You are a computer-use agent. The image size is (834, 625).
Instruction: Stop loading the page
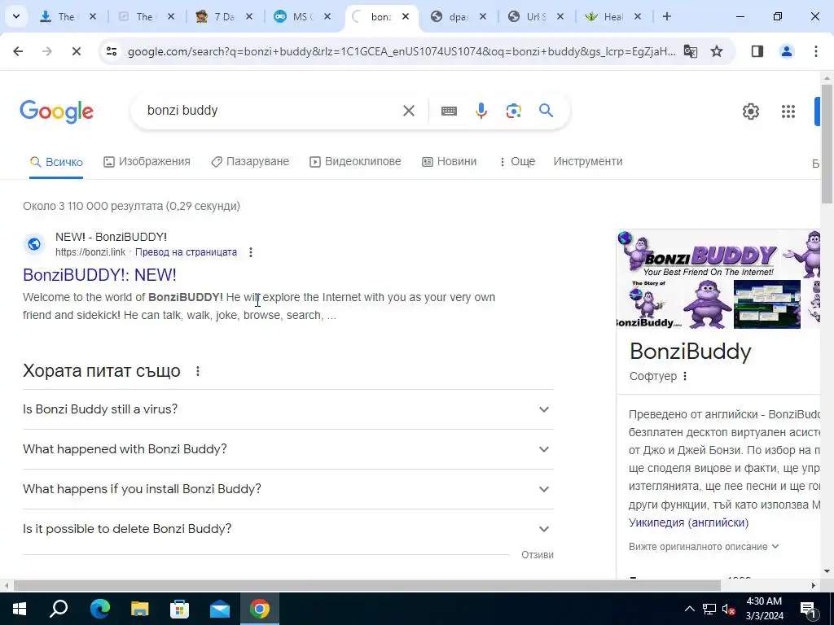point(76,51)
